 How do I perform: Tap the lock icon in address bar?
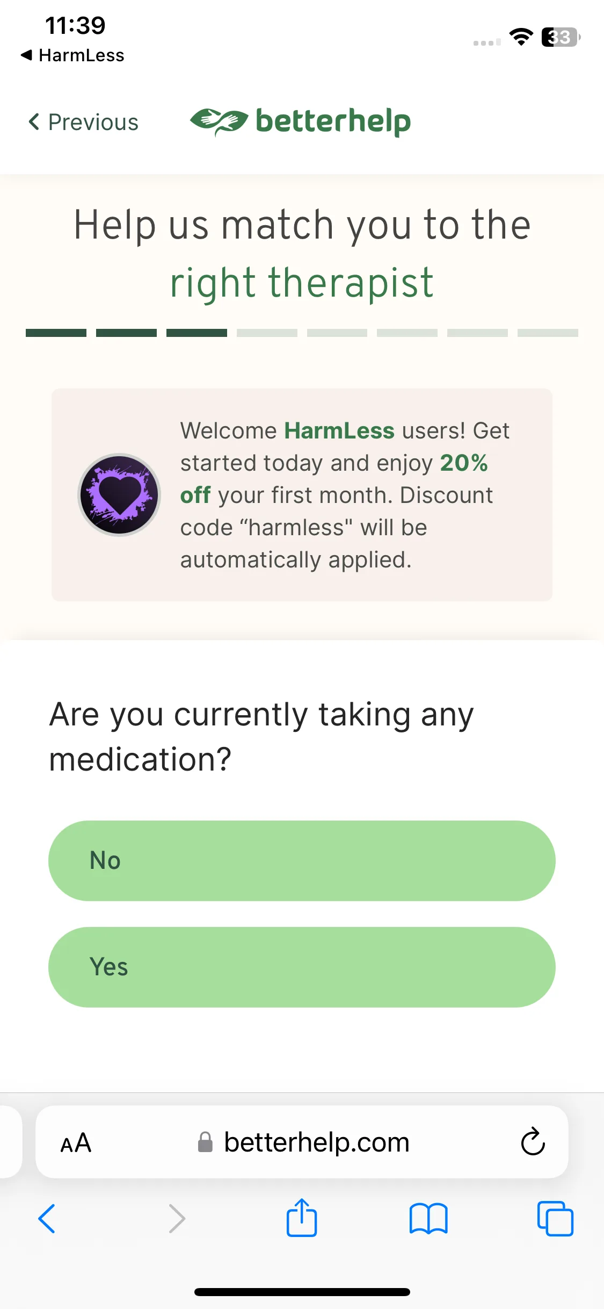point(205,1142)
